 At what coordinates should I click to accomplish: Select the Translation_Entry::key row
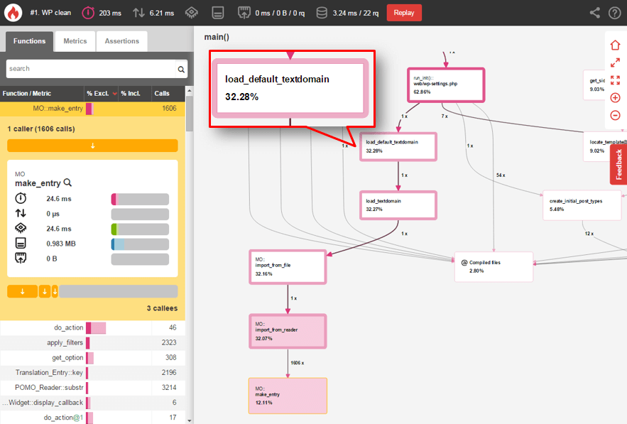click(x=92, y=372)
